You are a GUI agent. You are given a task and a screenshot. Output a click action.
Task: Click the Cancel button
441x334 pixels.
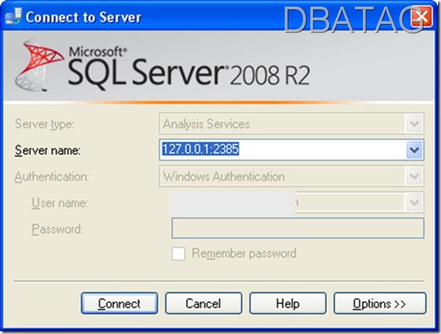tap(204, 303)
